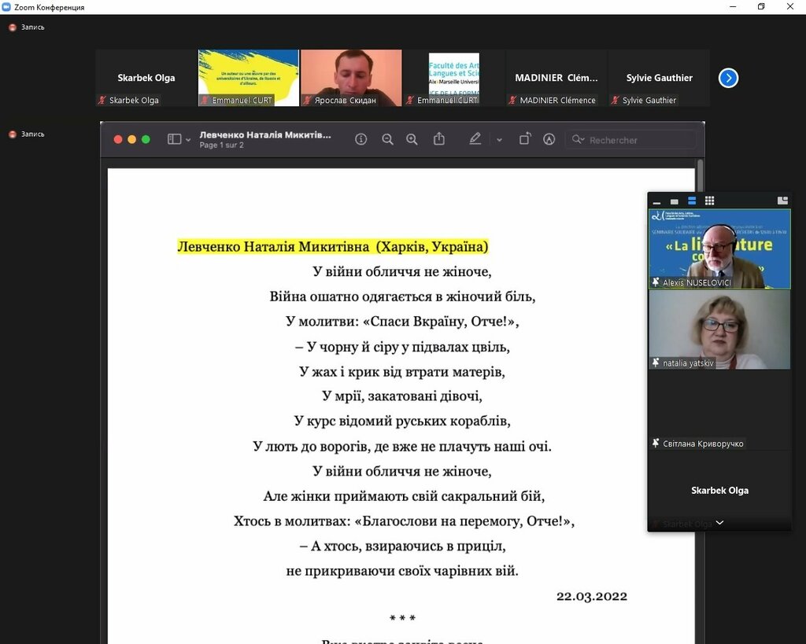Select active speaker single-video view icon
This screenshot has height=644, width=806.
675,201
